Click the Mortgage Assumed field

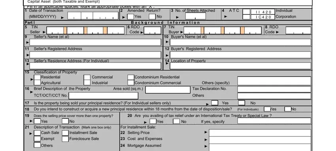pyautogui.click(x=260, y=147)
